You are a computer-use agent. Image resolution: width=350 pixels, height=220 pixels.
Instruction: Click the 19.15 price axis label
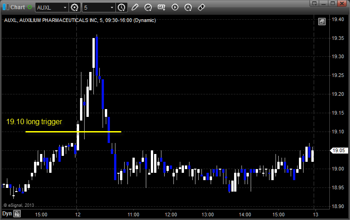338,113
